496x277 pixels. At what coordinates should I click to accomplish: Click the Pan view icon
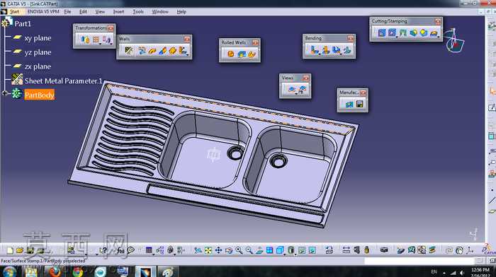tap(218, 250)
